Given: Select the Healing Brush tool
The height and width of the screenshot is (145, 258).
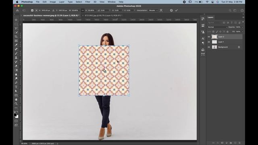Looking at the screenshot, I should pos(16,49).
